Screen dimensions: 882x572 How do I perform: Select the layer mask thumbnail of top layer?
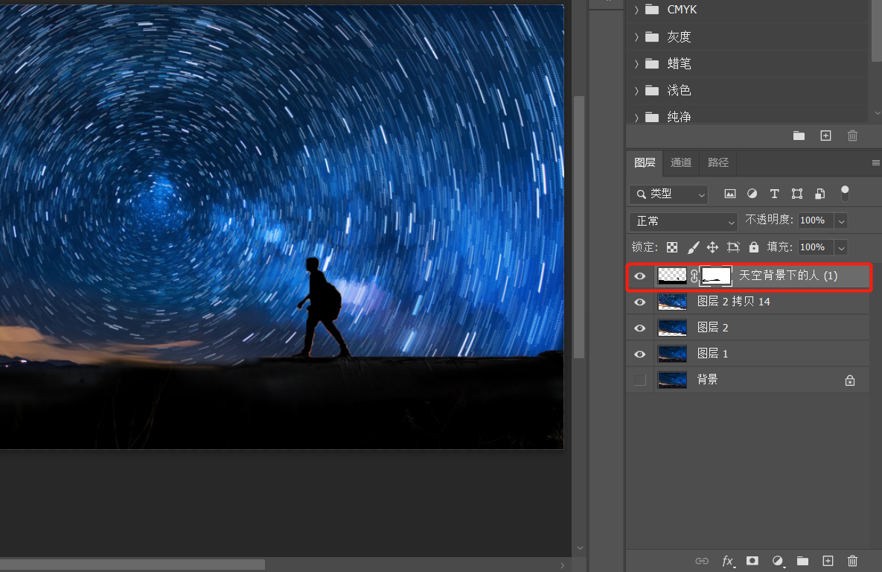(716, 276)
